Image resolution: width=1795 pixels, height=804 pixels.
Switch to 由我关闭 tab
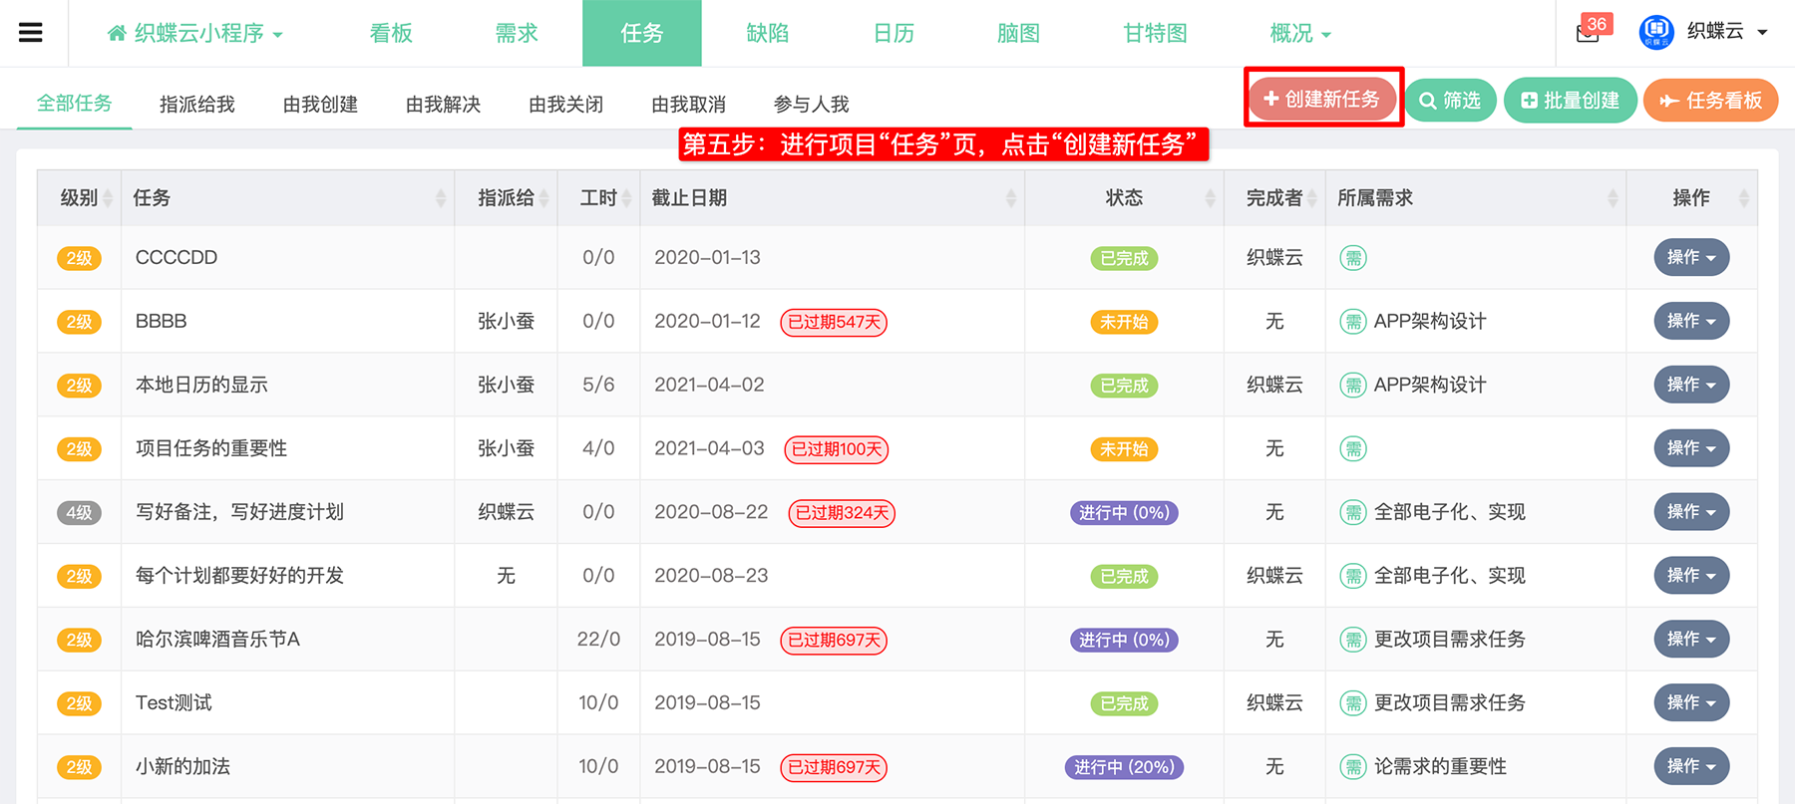566,105
